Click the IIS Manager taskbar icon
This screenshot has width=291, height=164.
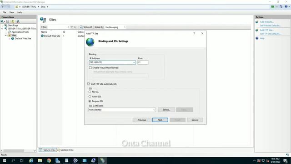pyautogui.click(x=102, y=160)
